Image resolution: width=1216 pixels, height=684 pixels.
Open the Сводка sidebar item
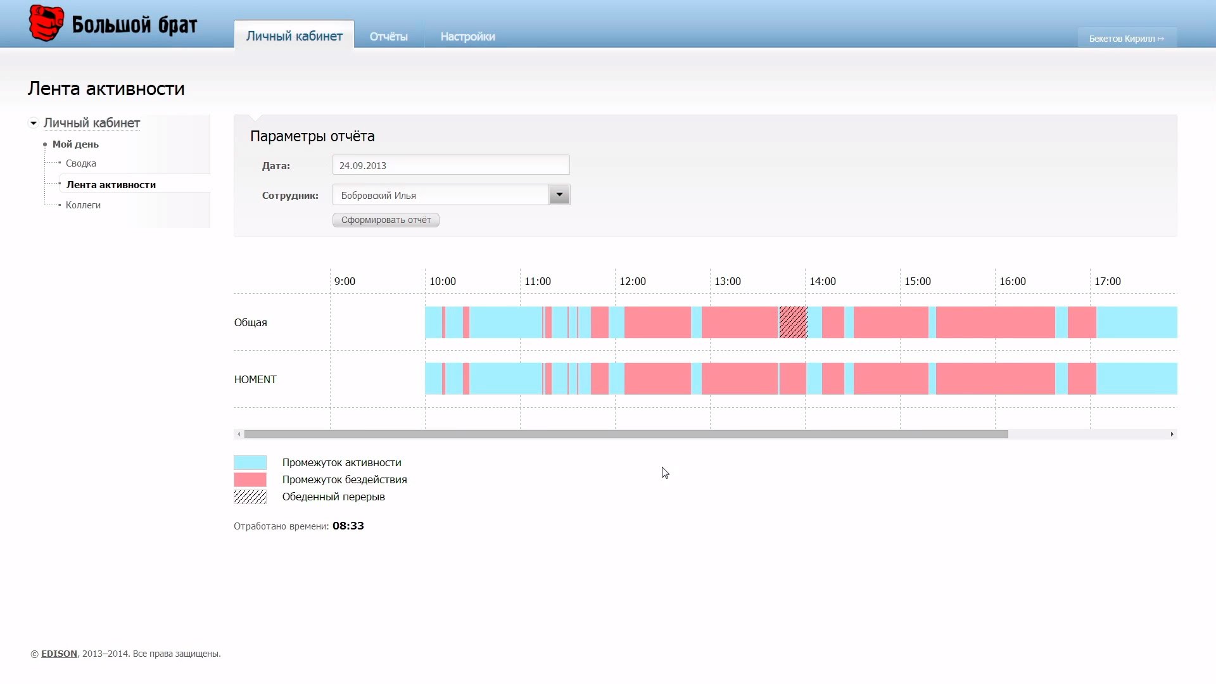click(81, 163)
